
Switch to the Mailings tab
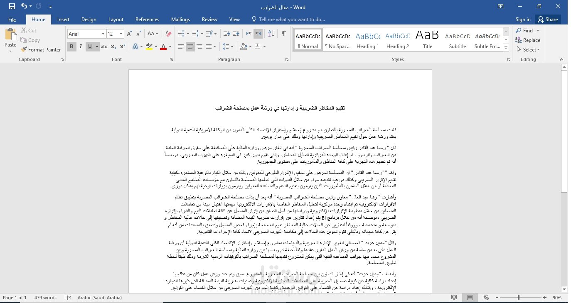(x=180, y=19)
